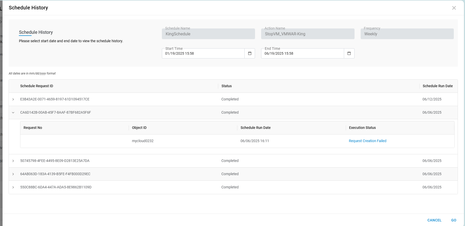Open the Start Time calendar picker
Image resolution: width=465 pixels, height=226 pixels.
pos(250,53)
